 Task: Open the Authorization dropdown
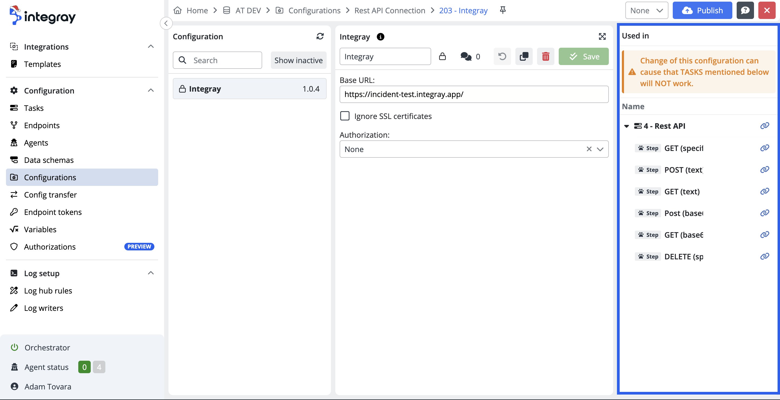tap(600, 149)
